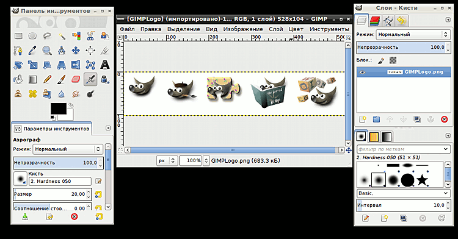Expand the brush tag filter dropdown
The image size is (458, 239).
403,149
